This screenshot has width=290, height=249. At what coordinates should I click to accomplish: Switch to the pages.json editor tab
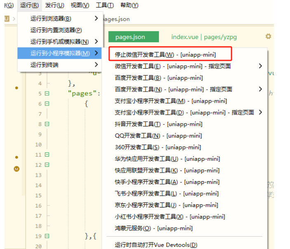pos(133,37)
